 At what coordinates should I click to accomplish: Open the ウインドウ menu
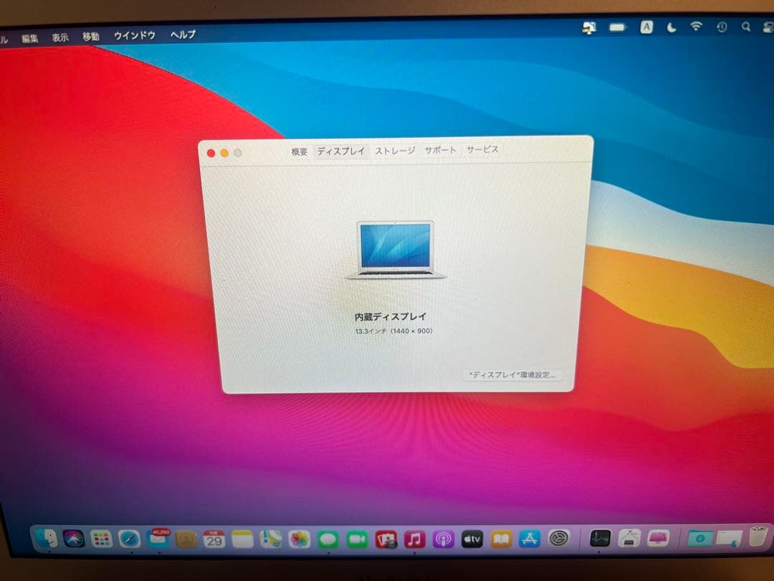[133, 34]
